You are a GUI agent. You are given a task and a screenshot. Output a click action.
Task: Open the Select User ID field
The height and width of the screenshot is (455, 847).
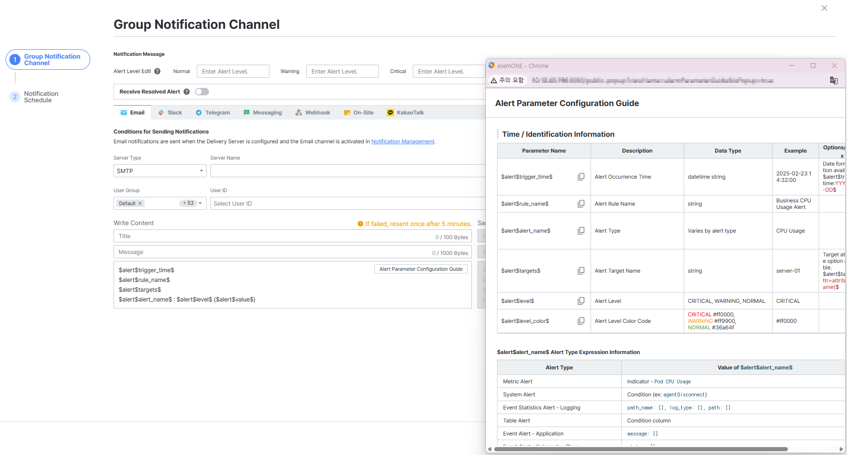348,203
